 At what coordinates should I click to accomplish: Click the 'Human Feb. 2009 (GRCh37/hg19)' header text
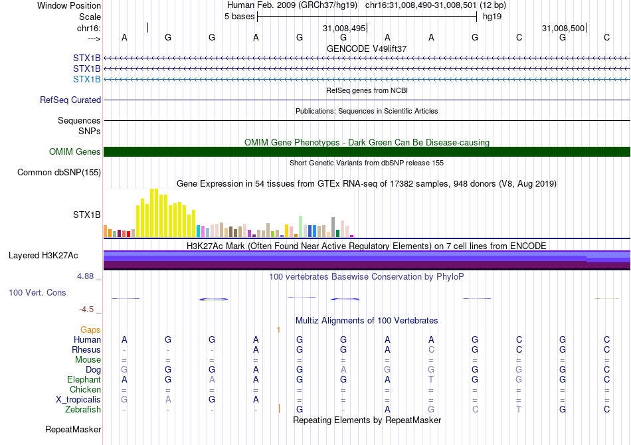(x=292, y=5)
